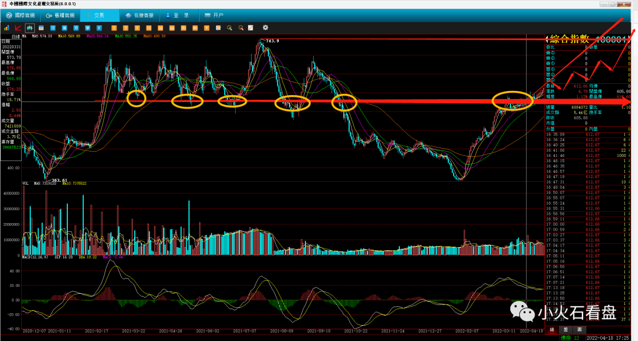Select the 盤 tab below tick list

click(565, 330)
